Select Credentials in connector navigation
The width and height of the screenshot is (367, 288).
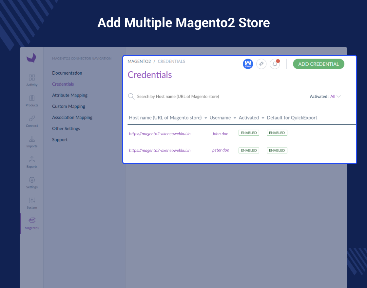63,84
